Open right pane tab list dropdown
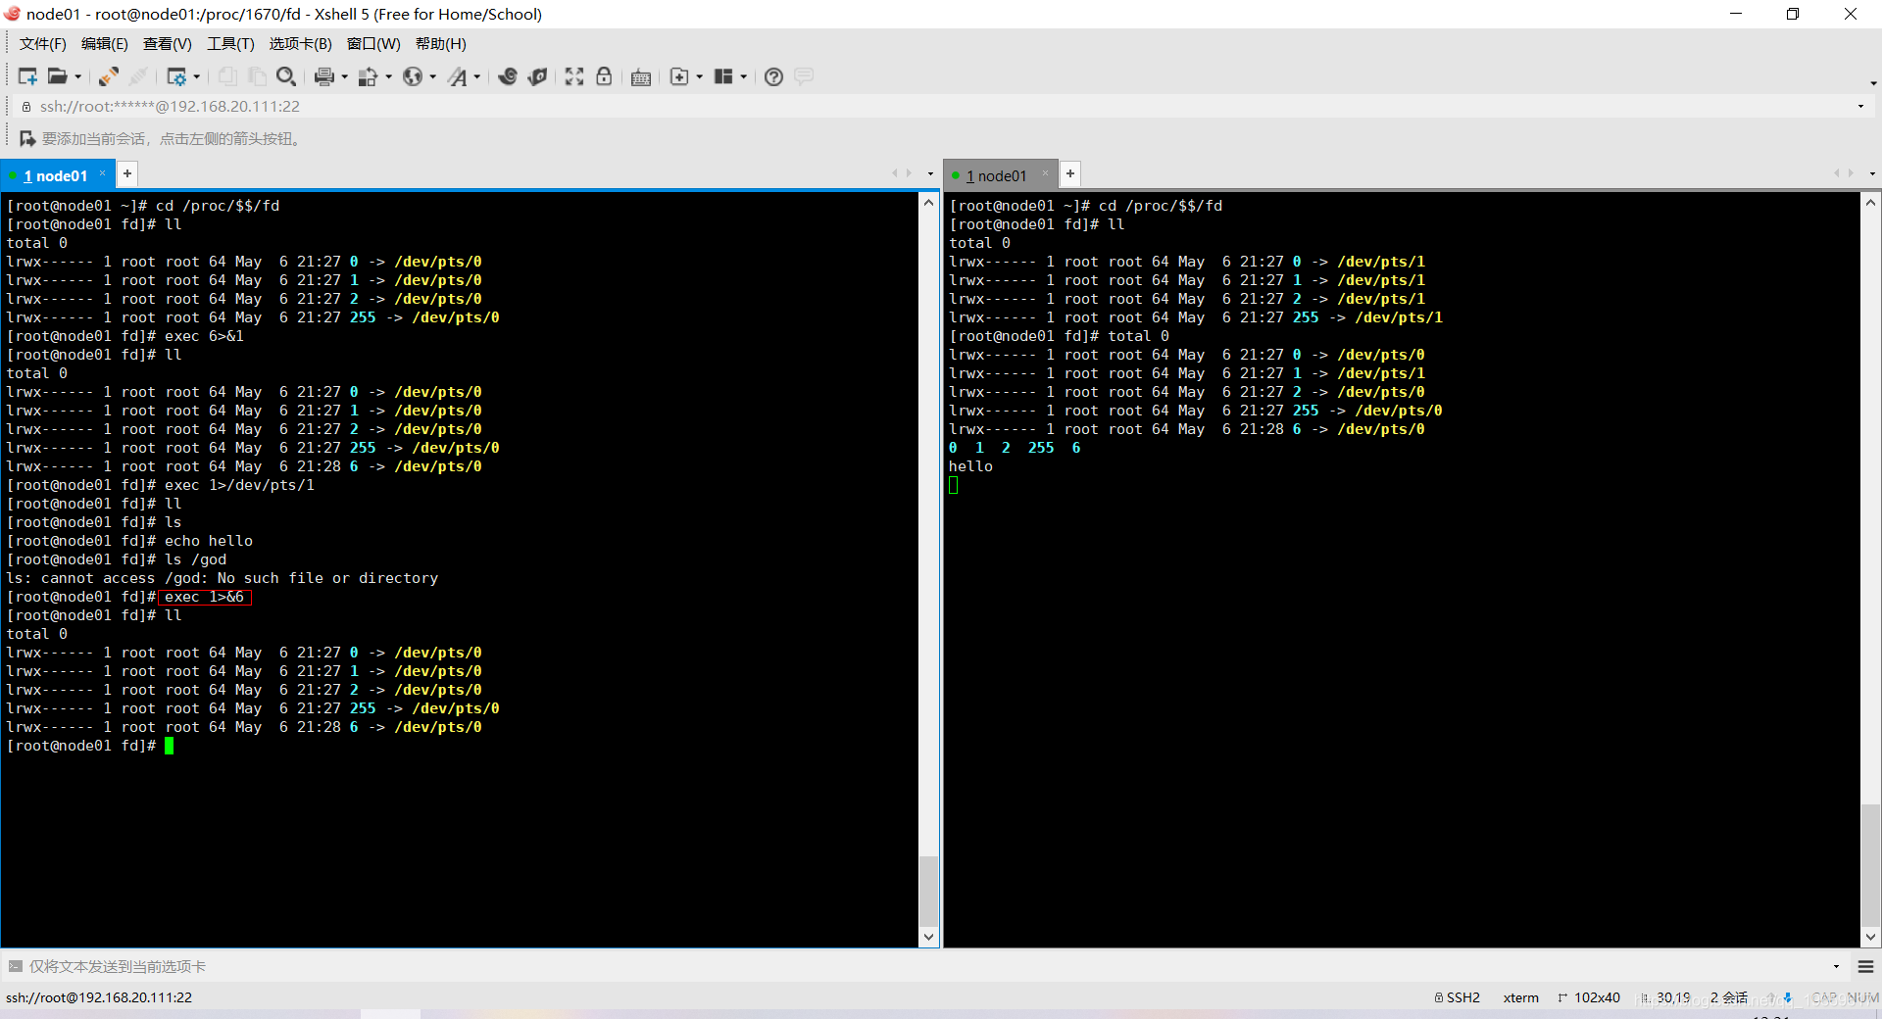The width and height of the screenshot is (1883, 1019). click(x=1872, y=174)
